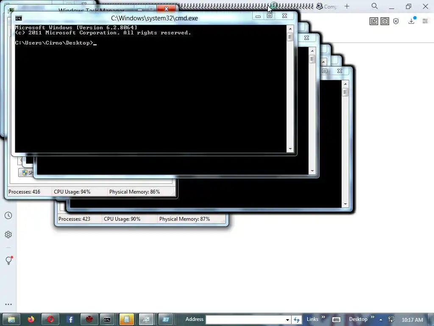Click scroll-down arrow in front cmd window
The image size is (434, 326).
(290, 149)
